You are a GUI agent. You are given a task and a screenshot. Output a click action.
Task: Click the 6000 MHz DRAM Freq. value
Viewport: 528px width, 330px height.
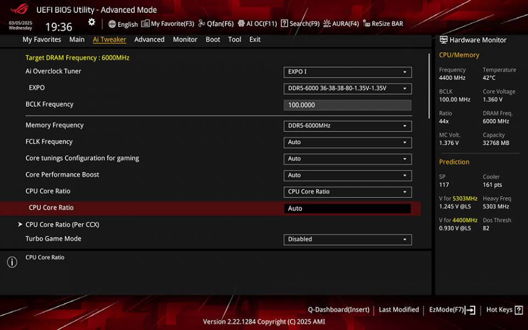tap(496, 121)
